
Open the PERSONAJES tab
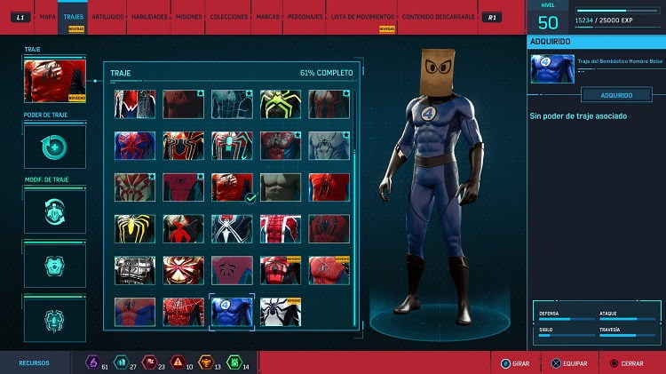305,17
